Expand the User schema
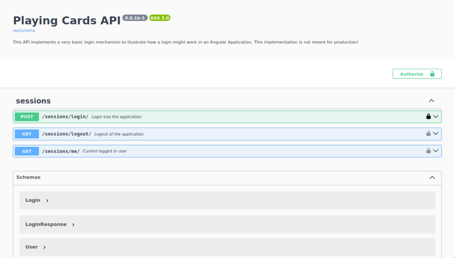The width and height of the screenshot is (455, 258). tap(32, 247)
